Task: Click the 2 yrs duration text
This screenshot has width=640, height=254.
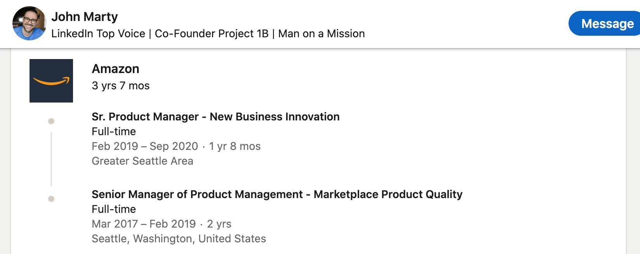Action: pyautogui.click(x=219, y=224)
